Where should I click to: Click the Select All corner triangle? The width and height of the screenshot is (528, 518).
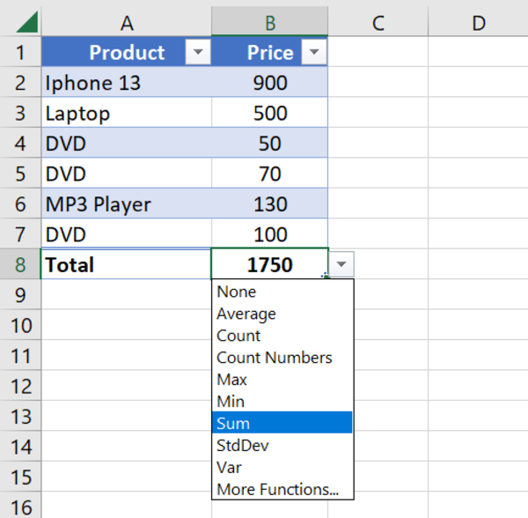click(27, 22)
